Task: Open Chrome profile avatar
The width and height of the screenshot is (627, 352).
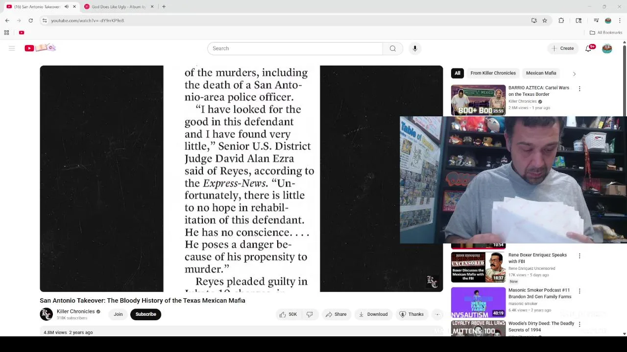Action: (608, 21)
